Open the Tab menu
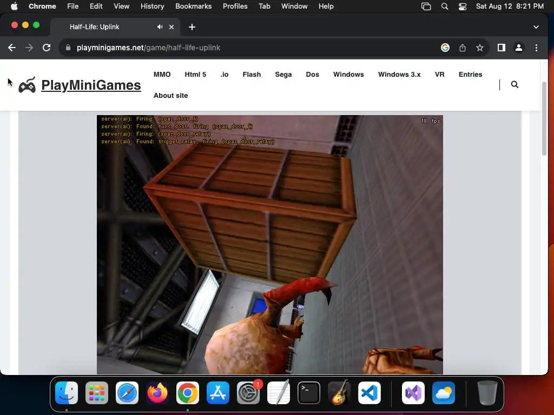The width and height of the screenshot is (554, 415). tap(264, 6)
